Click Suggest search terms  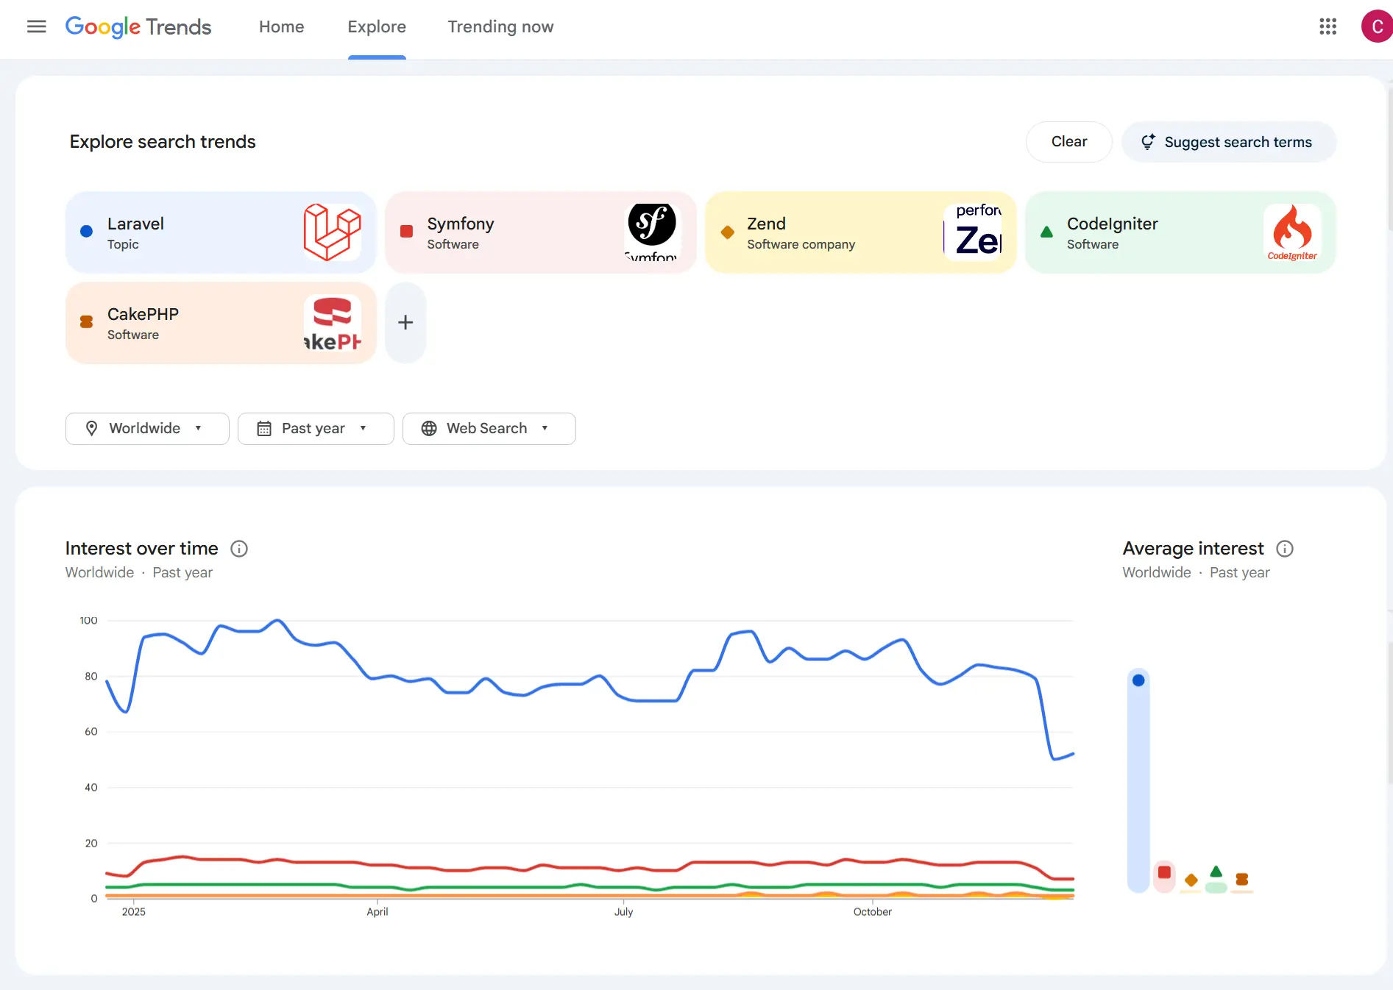(1227, 141)
